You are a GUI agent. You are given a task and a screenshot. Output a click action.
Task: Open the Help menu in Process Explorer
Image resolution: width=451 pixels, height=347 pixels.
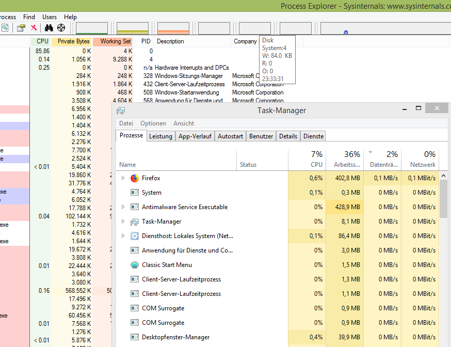pyautogui.click(x=70, y=17)
